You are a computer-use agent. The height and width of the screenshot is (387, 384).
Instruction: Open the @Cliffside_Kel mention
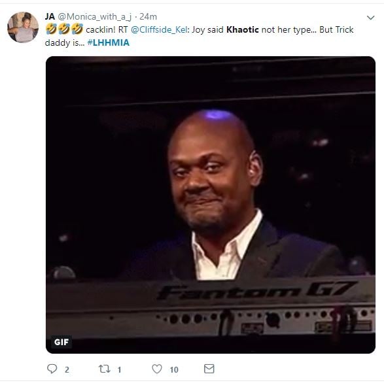click(x=159, y=29)
